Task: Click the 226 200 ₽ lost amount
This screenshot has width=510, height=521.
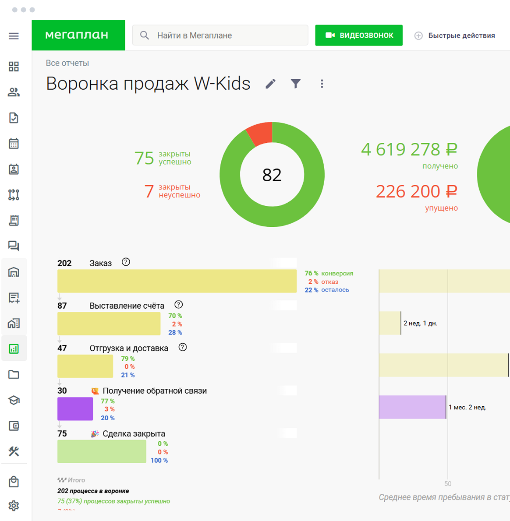Action: tap(417, 192)
